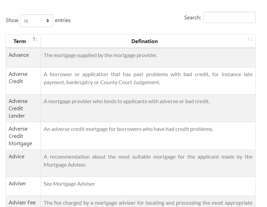This screenshot has height=207, width=267.
Task: Click the Term column header
Action: pos(23,41)
